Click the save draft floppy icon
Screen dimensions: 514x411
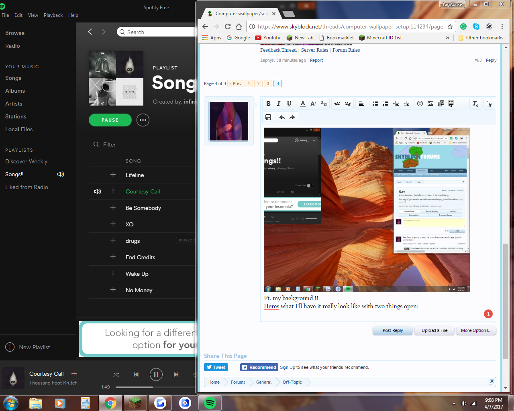tap(268, 117)
